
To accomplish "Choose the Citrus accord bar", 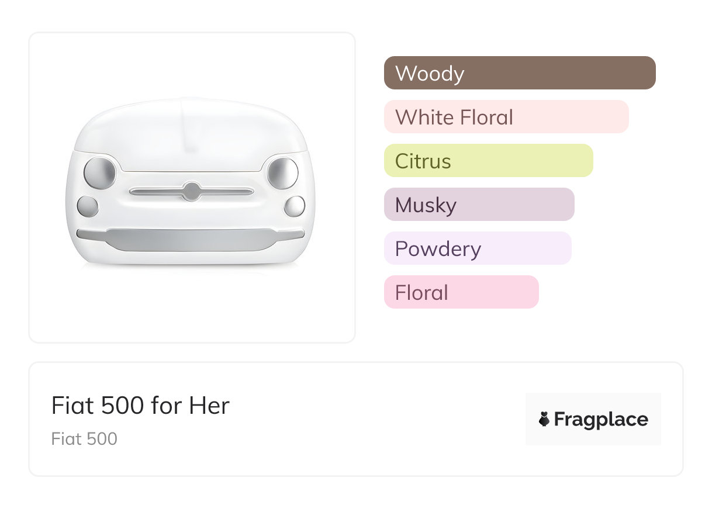I will click(488, 161).
